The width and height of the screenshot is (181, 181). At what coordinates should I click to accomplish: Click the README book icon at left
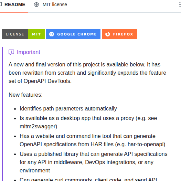pos(1,4)
